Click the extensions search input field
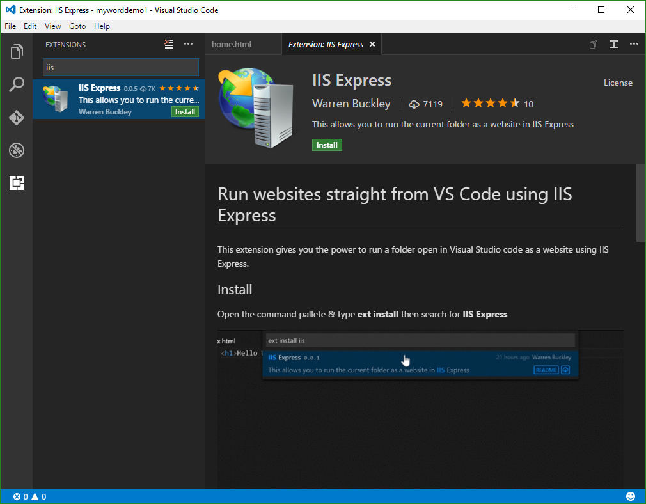The width and height of the screenshot is (646, 504). coord(120,67)
